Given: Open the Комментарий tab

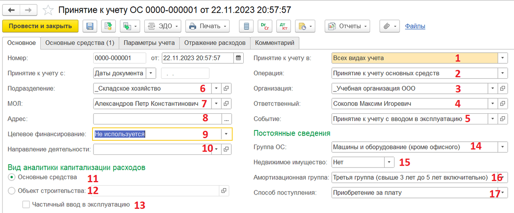Looking at the screenshot, I should [x=275, y=43].
